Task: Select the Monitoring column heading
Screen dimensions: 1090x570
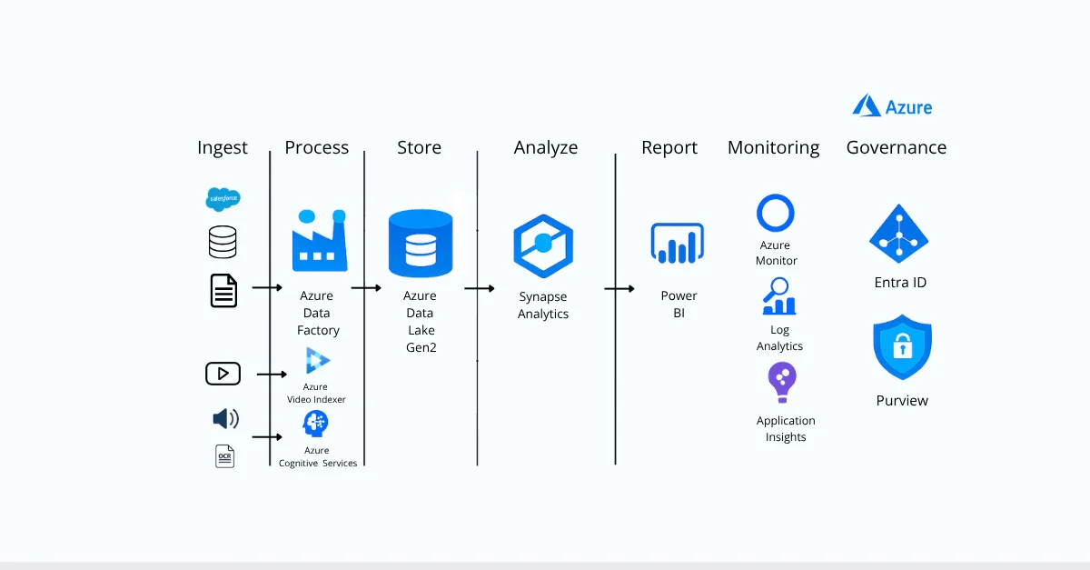Action: coord(774,148)
